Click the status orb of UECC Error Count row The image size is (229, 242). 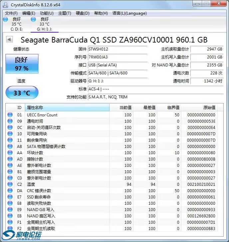coord(10,115)
